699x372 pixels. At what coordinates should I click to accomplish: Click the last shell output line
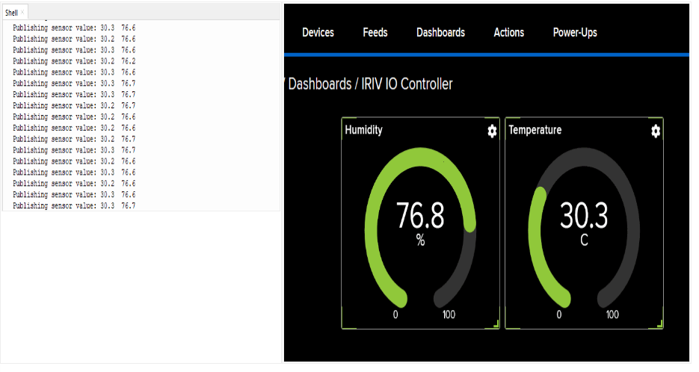click(x=74, y=206)
